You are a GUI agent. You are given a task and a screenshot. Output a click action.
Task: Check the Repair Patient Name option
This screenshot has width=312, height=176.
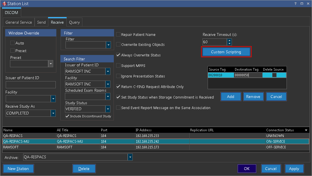click(x=118, y=34)
